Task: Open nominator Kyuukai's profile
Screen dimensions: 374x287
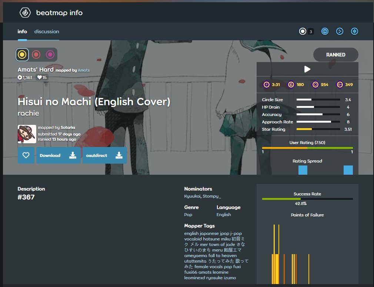Action: pos(192,197)
